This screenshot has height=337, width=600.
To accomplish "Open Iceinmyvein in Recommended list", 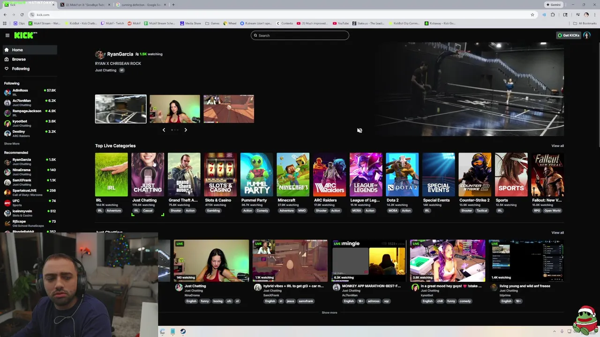I will point(29,212).
